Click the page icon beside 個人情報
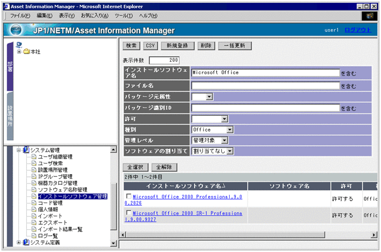This screenshot has width=381, height=252. 34,209
